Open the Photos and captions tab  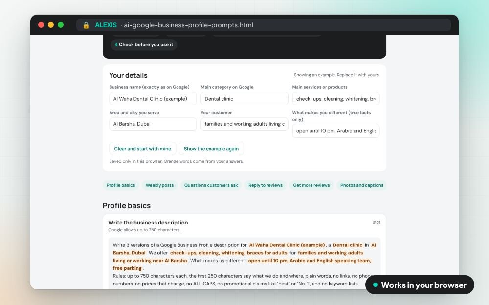361,185
